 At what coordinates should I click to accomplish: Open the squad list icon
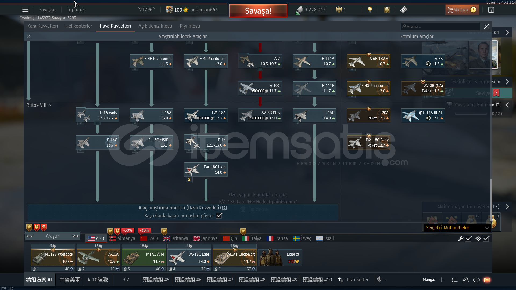click(455, 280)
